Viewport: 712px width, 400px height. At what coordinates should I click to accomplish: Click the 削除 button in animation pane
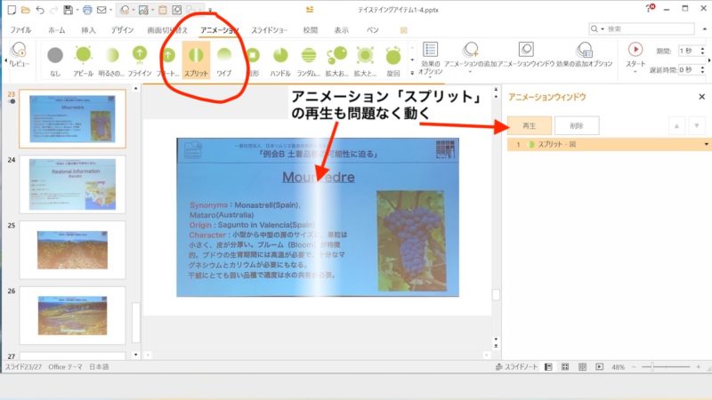pos(576,125)
